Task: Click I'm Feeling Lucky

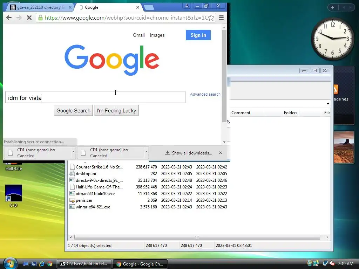Action: coord(116,110)
